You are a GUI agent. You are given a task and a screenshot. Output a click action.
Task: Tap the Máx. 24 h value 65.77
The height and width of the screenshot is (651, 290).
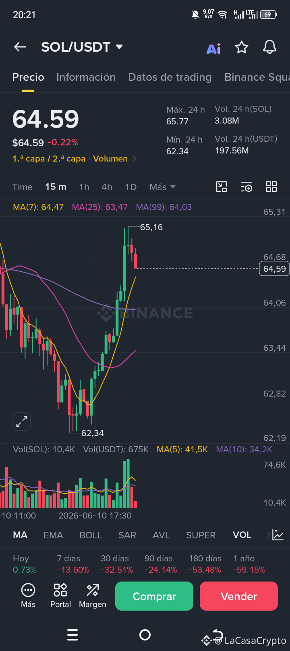click(x=177, y=122)
